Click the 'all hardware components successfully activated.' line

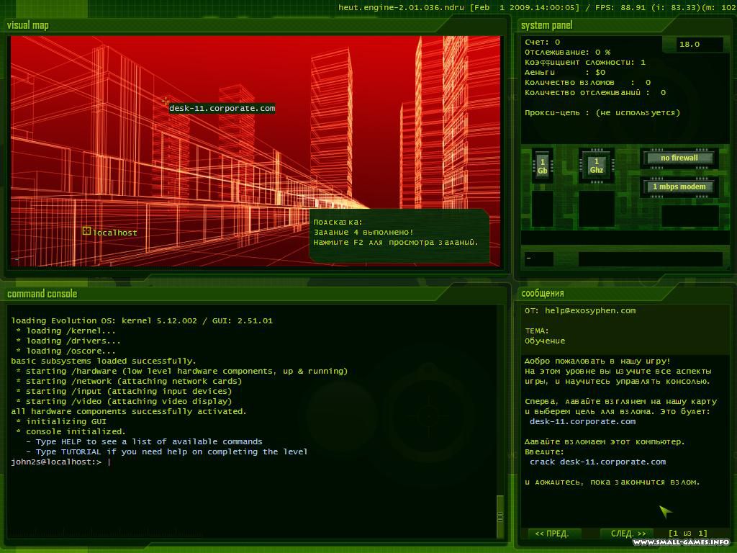[x=128, y=411]
